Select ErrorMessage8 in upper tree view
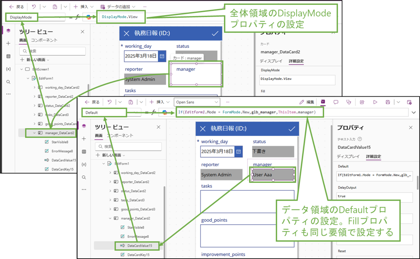Image resolution: width=420 pixels, height=259 pixels. click(x=62, y=151)
